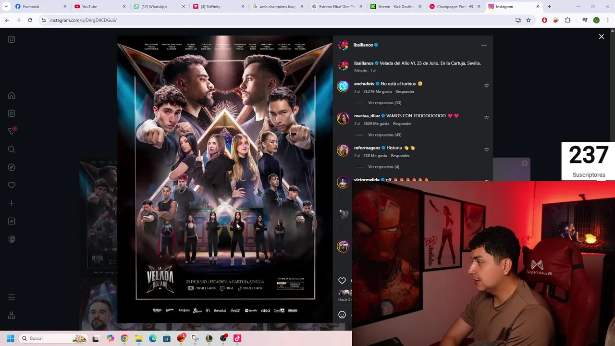
Task: Click the address bar URL
Action: (83, 20)
